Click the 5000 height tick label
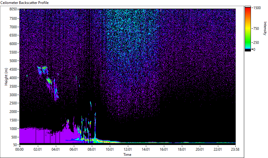 (13, 61)
